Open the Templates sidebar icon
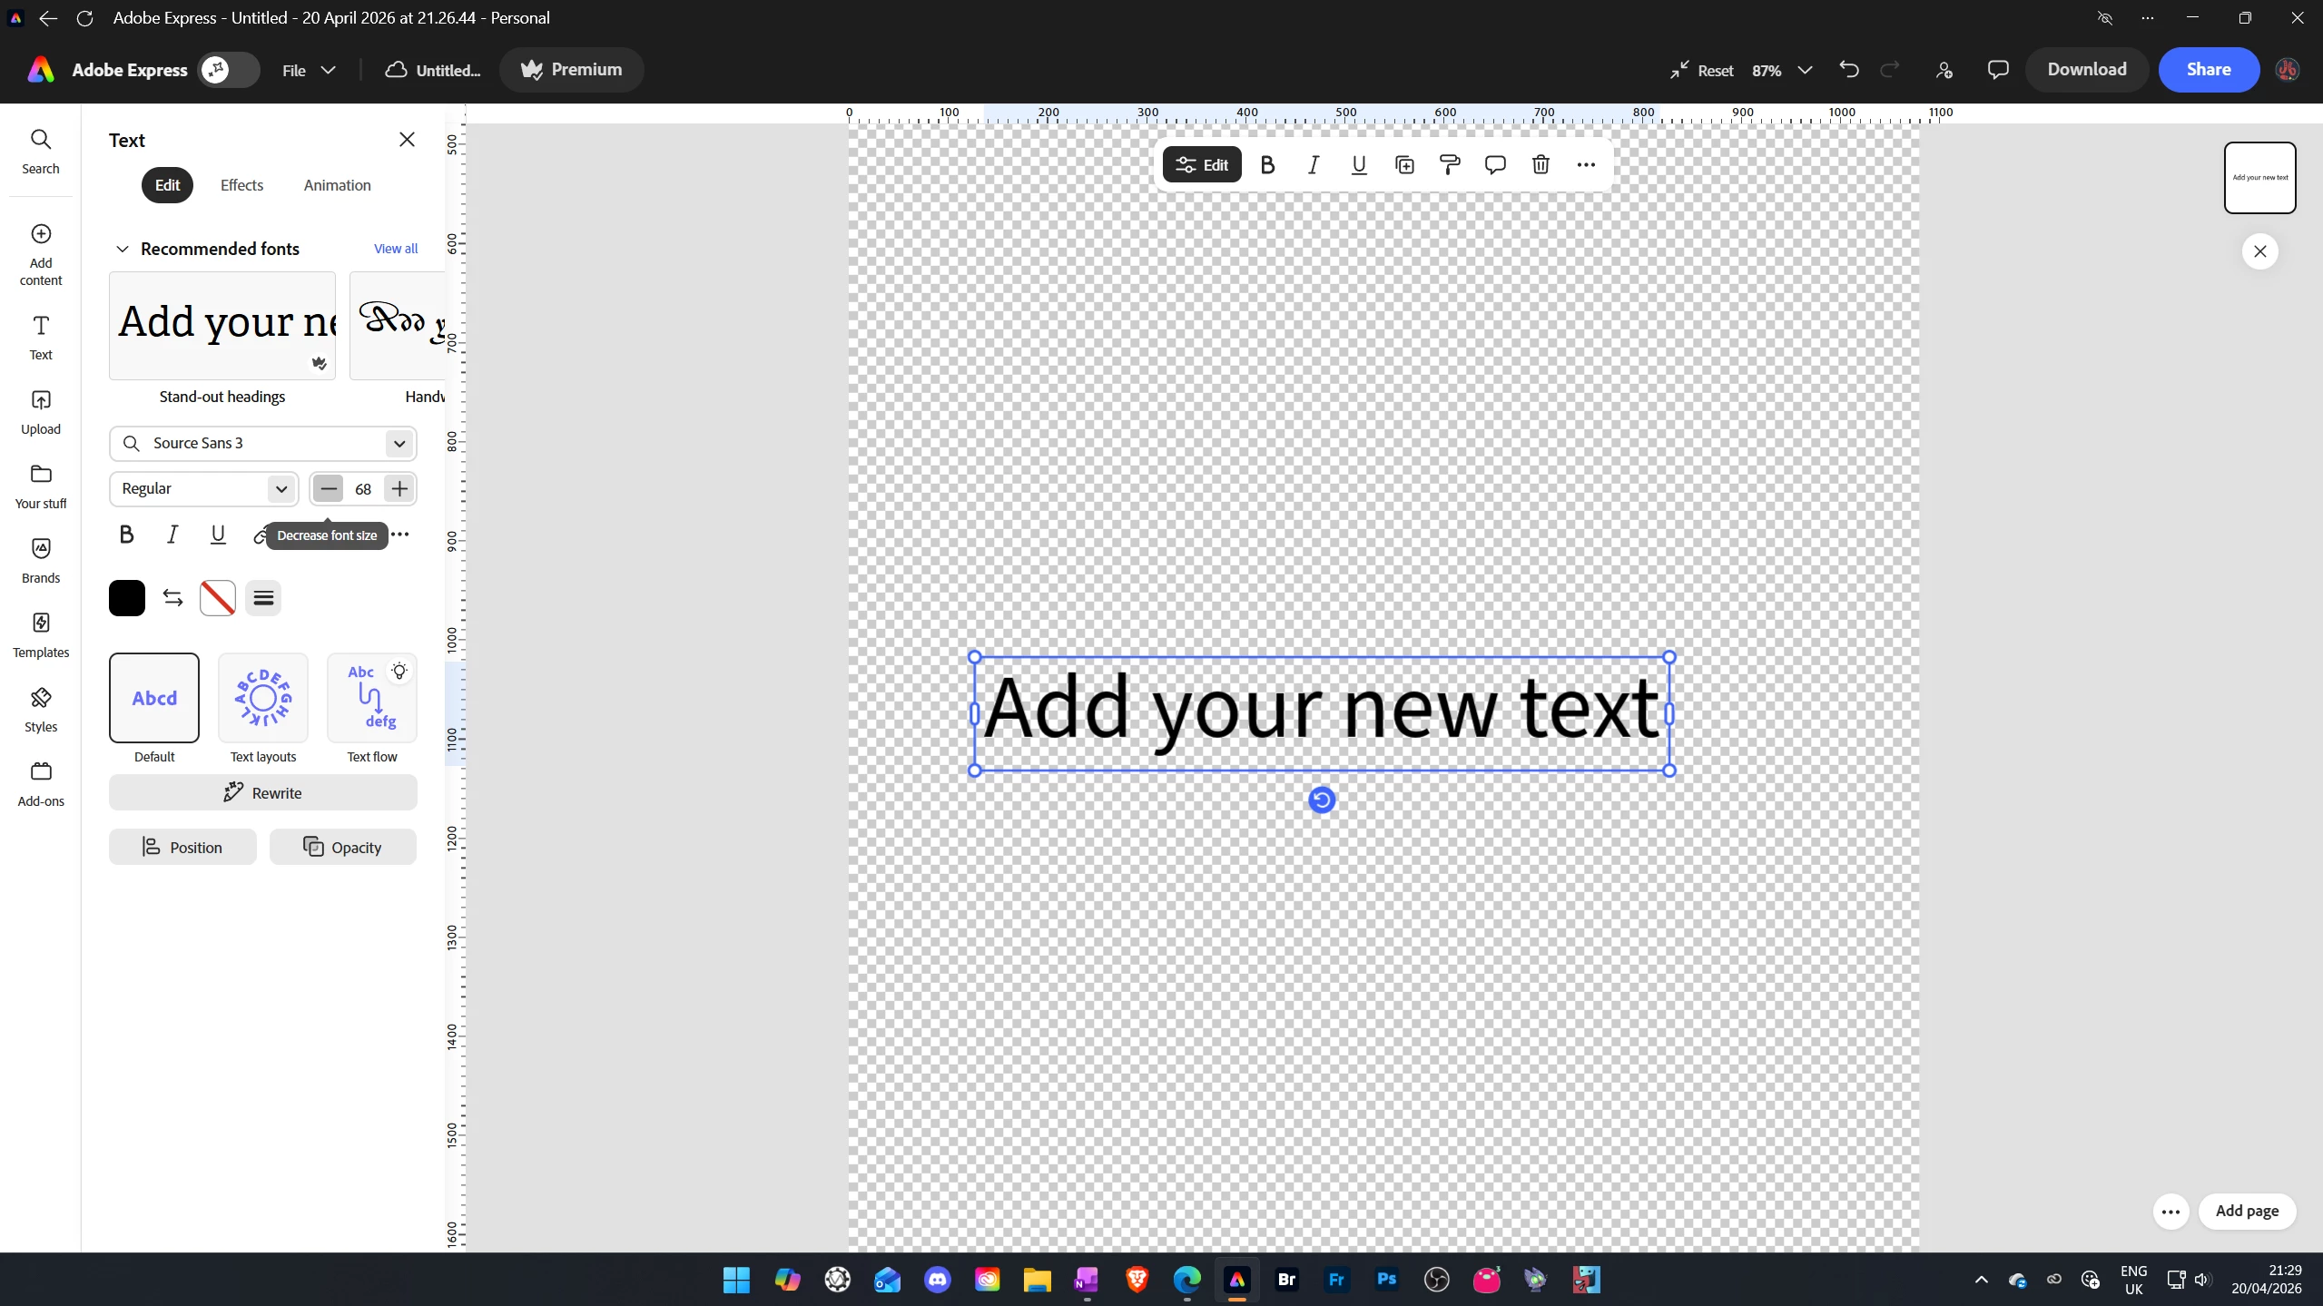 click(41, 633)
